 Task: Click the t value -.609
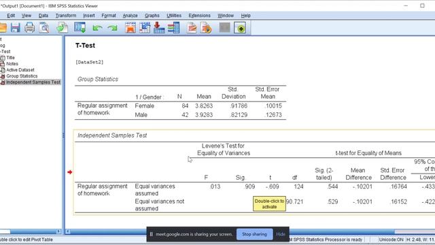272,186
